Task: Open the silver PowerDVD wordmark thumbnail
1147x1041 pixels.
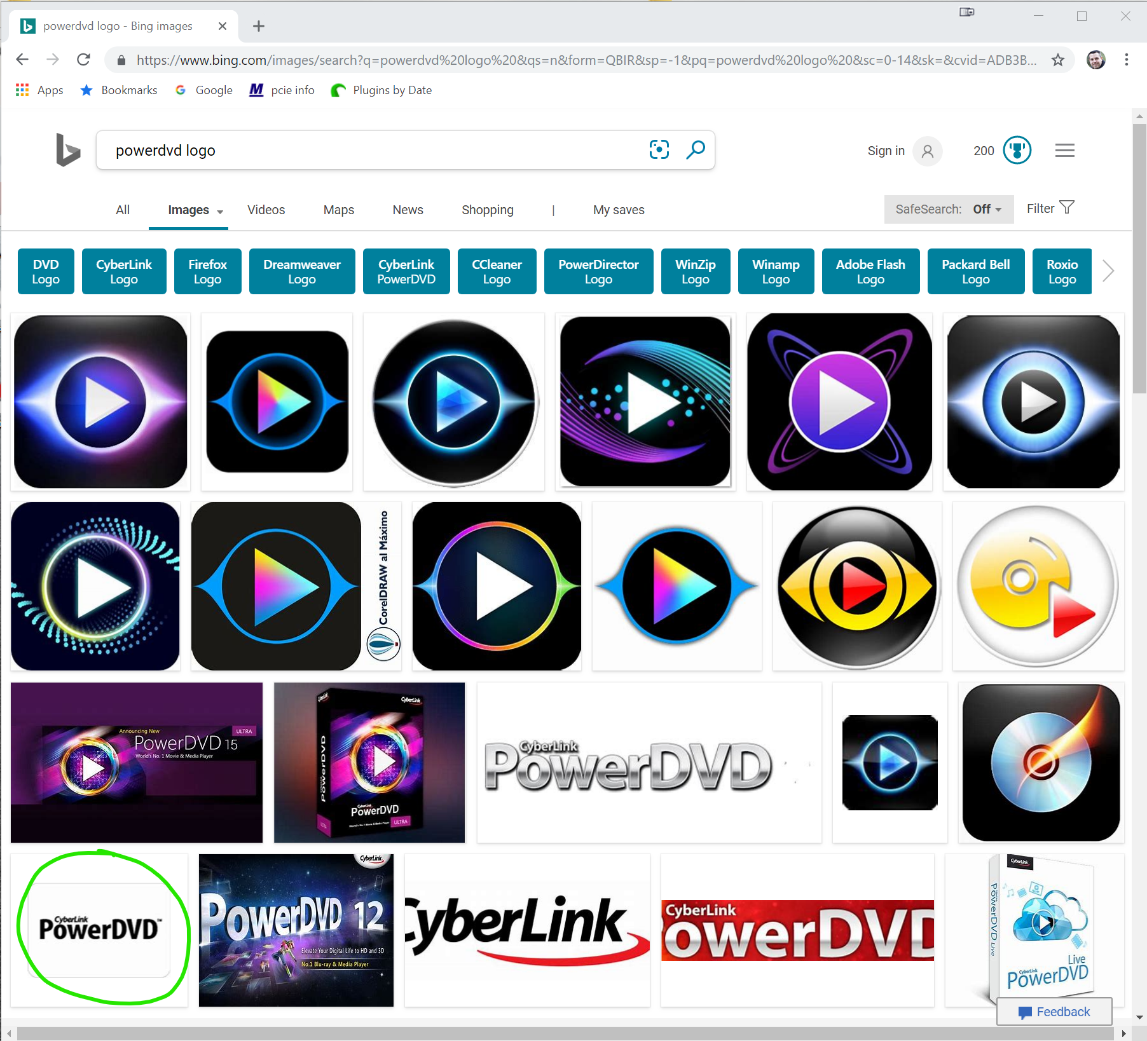Action: tap(649, 763)
